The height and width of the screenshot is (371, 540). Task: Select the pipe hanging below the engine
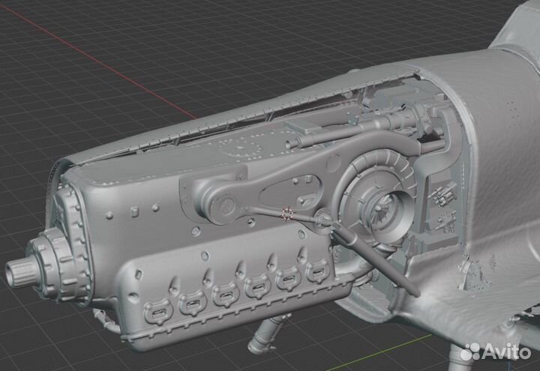[270, 334]
